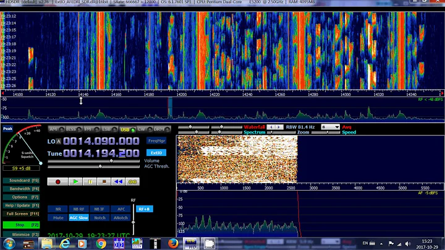Stop playback with the square stop icon

[104, 182]
